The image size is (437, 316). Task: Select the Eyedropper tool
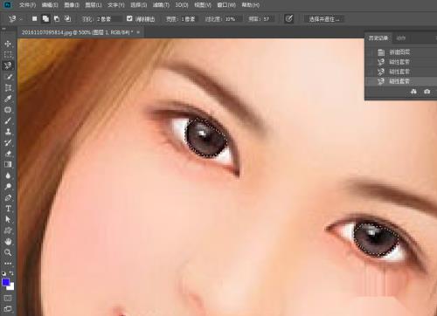[8, 99]
